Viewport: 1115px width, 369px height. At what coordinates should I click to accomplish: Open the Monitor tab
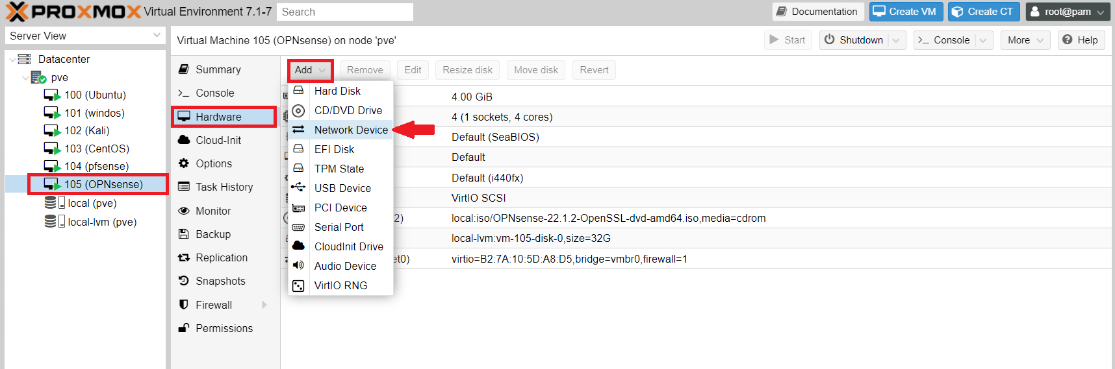[225, 211]
